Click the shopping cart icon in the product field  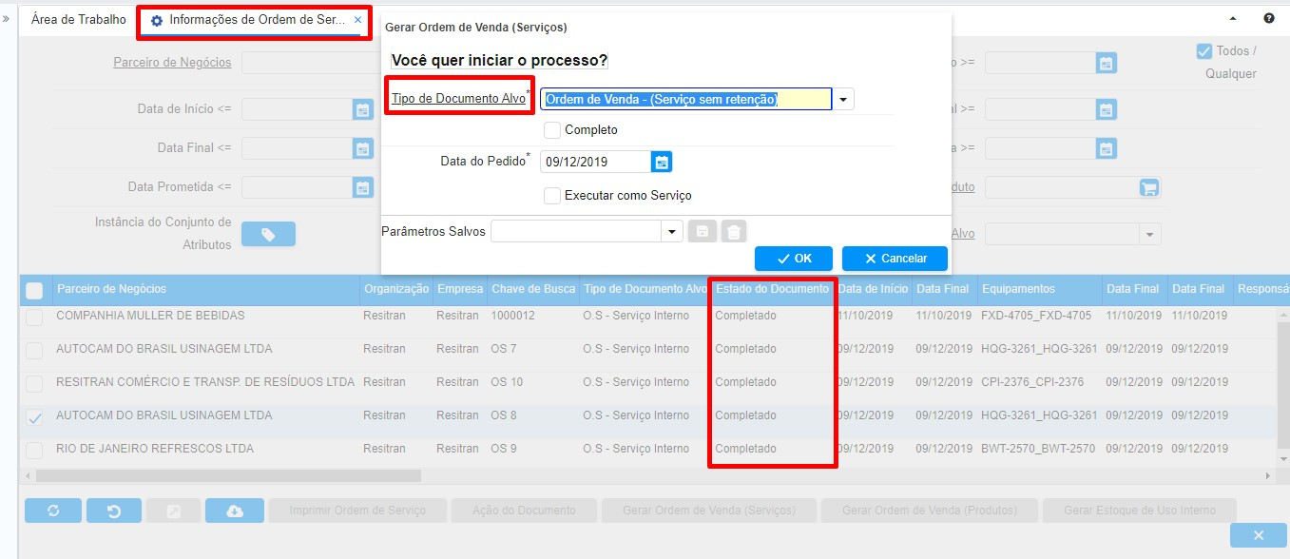[1149, 187]
